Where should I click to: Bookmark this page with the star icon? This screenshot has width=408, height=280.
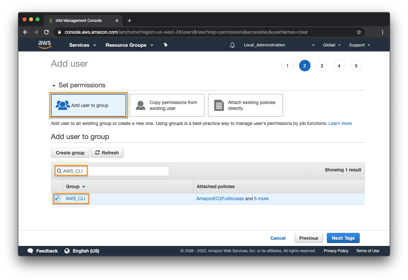coord(359,32)
